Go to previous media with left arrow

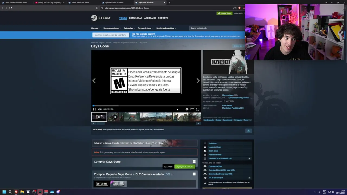click(94, 81)
